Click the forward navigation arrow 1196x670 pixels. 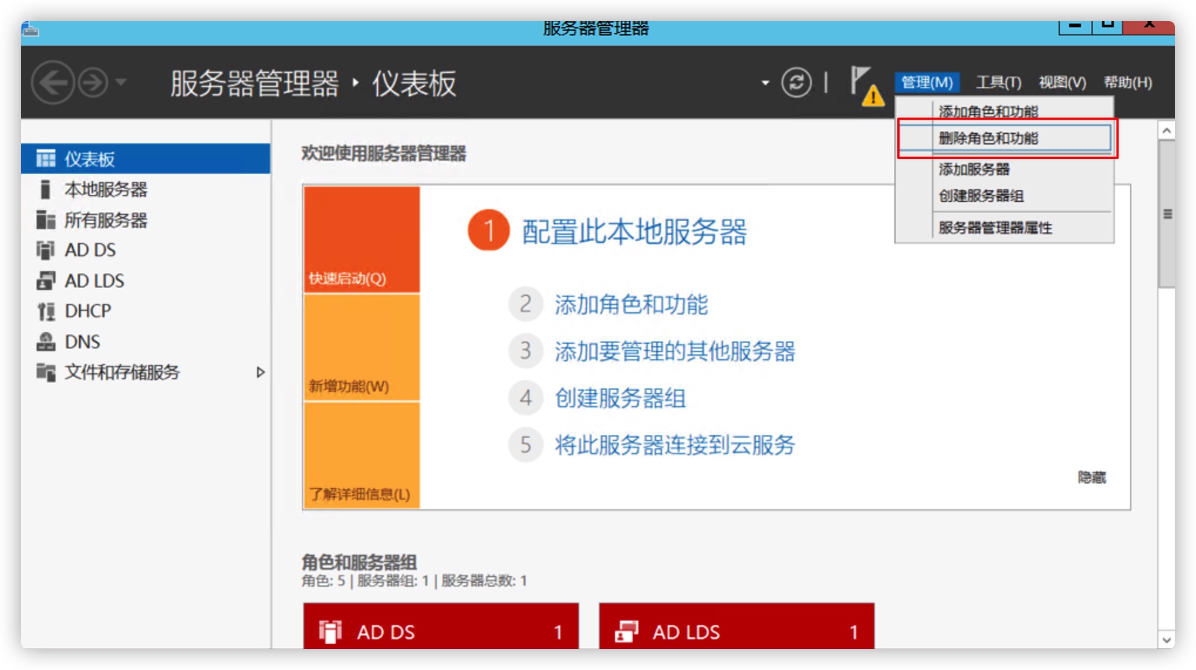(x=93, y=83)
